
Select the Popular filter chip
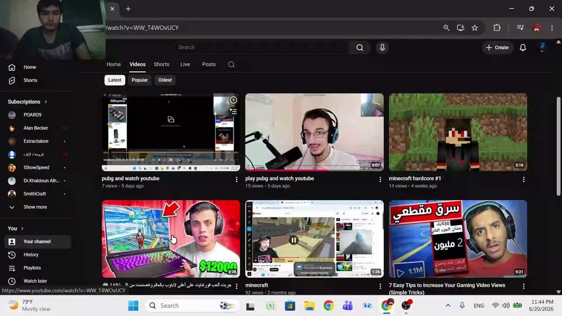coord(140,80)
